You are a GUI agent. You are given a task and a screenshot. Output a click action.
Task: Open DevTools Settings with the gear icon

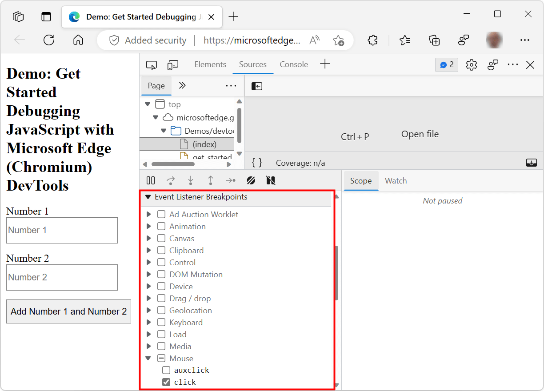(x=471, y=64)
